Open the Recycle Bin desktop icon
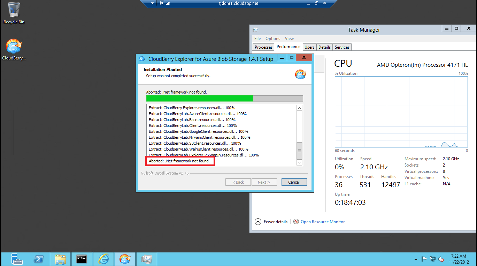 click(x=14, y=13)
